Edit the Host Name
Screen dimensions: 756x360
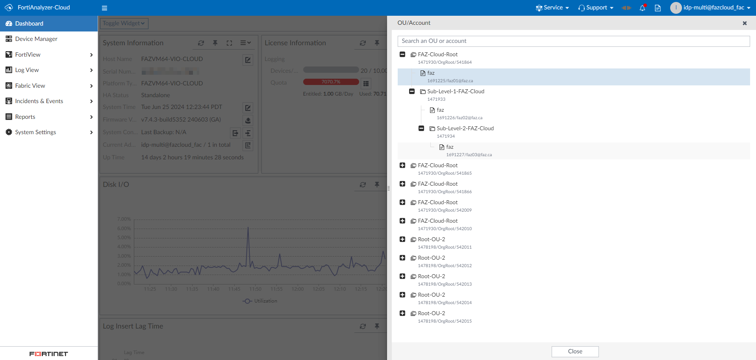248,59
